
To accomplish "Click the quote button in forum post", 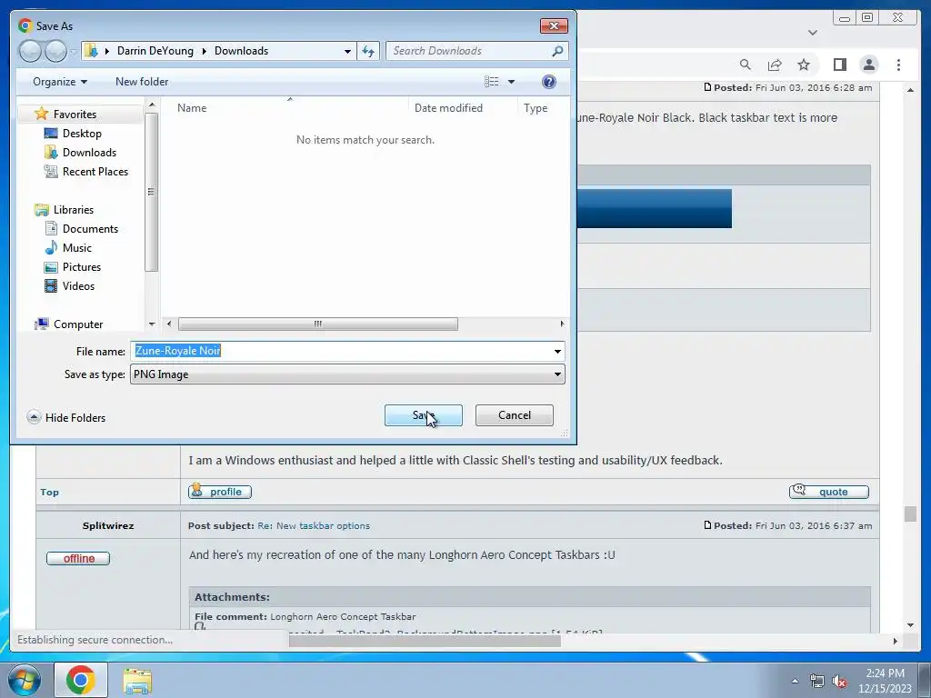I will [x=829, y=492].
